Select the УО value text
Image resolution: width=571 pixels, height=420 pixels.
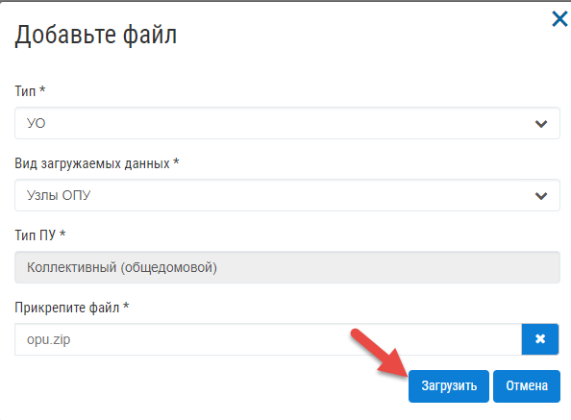37,123
